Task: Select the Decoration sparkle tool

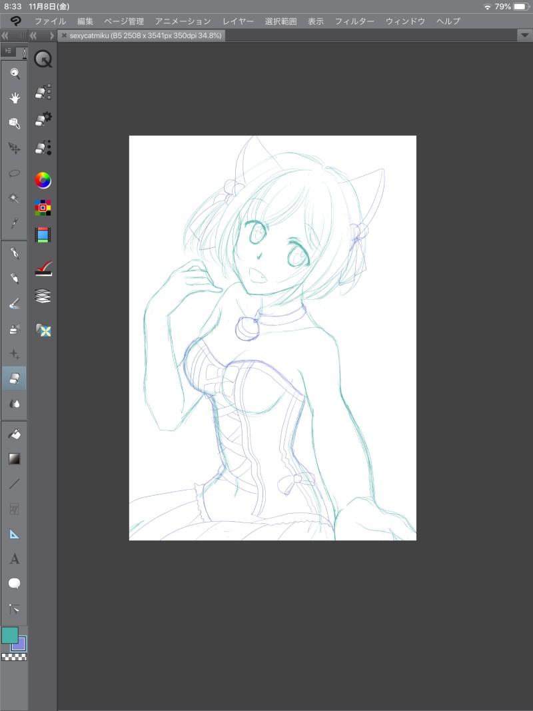Action: point(15,354)
